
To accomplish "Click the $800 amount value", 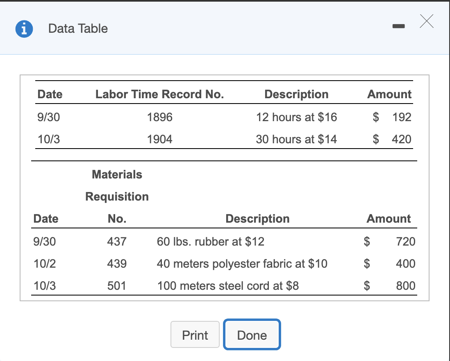I will click(406, 286).
